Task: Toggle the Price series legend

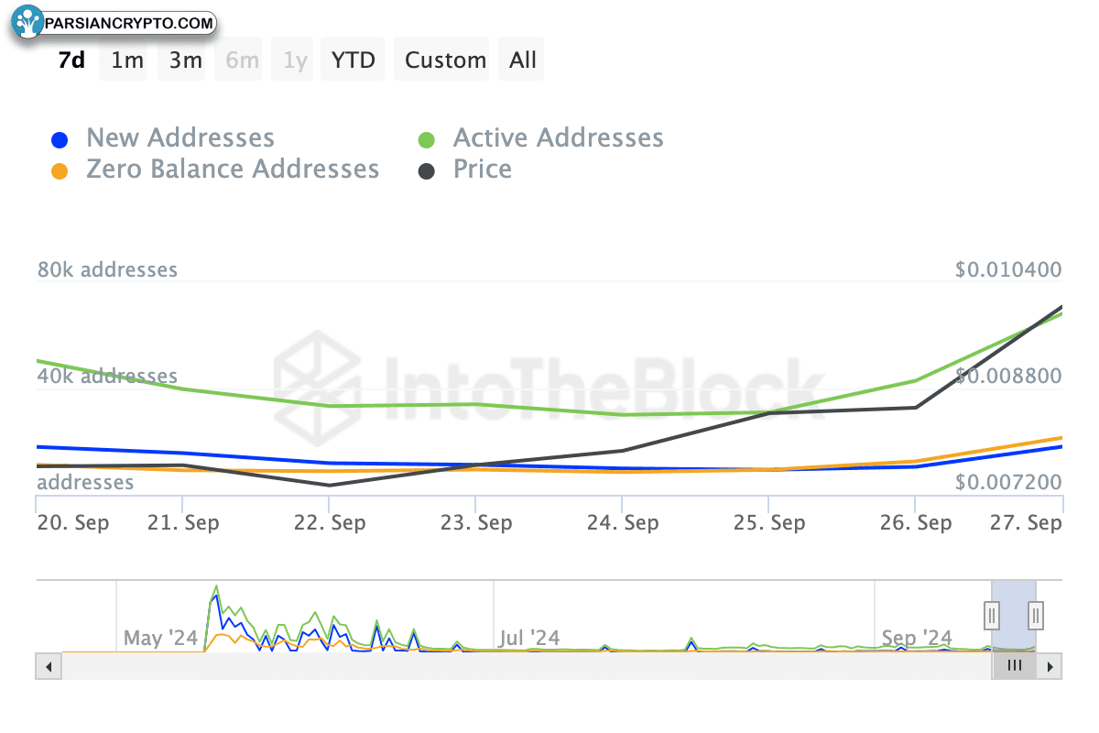Action: point(482,170)
